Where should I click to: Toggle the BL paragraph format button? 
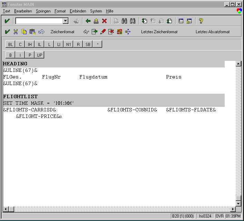pos(11,44)
